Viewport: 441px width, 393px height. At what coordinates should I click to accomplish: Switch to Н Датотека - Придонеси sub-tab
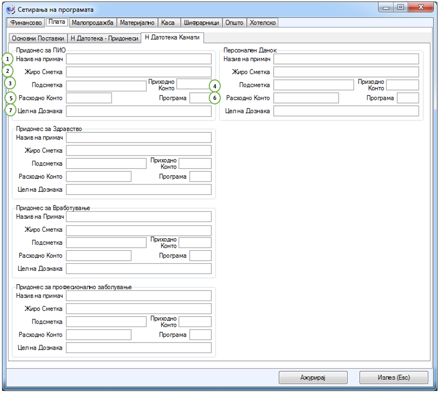(x=104, y=38)
